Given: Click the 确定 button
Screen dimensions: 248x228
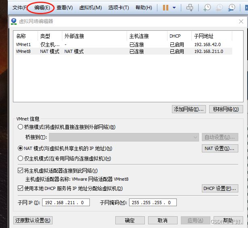Looking at the screenshot, I should [130, 220].
